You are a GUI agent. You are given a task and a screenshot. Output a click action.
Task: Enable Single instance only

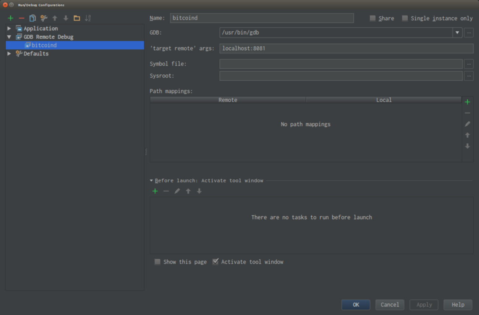click(x=405, y=18)
